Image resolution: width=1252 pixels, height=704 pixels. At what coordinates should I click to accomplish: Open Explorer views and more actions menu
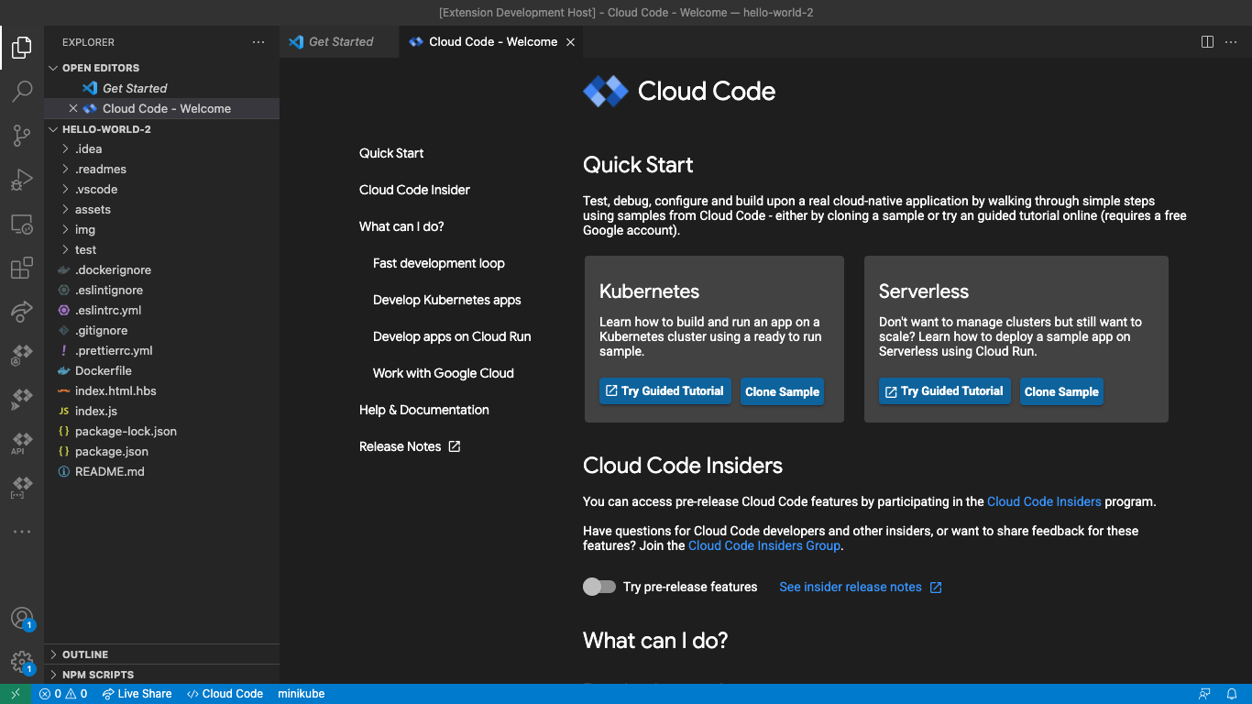pos(258,42)
